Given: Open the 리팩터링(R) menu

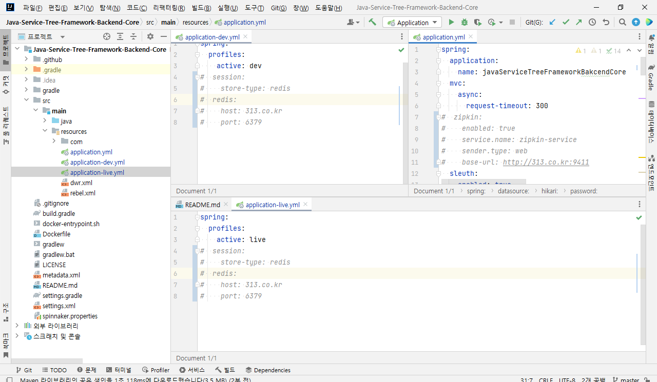Looking at the screenshot, I should (x=169, y=8).
